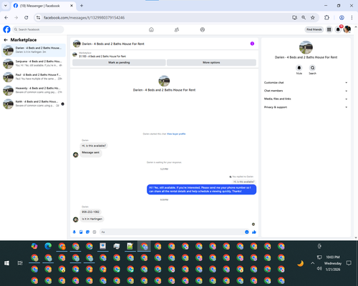Image resolution: width=358 pixels, height=286 pixels.
Task: Open the Chrome profile icon
Action: click(342, 18)
